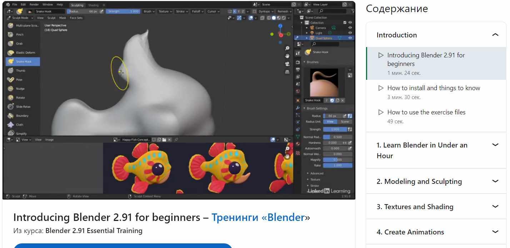Pick the Pose brush tool
510x248 pixels.
(19, 80)
